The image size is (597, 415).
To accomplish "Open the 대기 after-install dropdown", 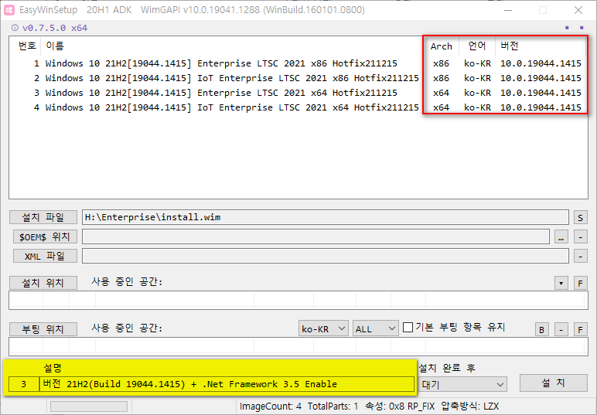I will click(x=462, y=385).
